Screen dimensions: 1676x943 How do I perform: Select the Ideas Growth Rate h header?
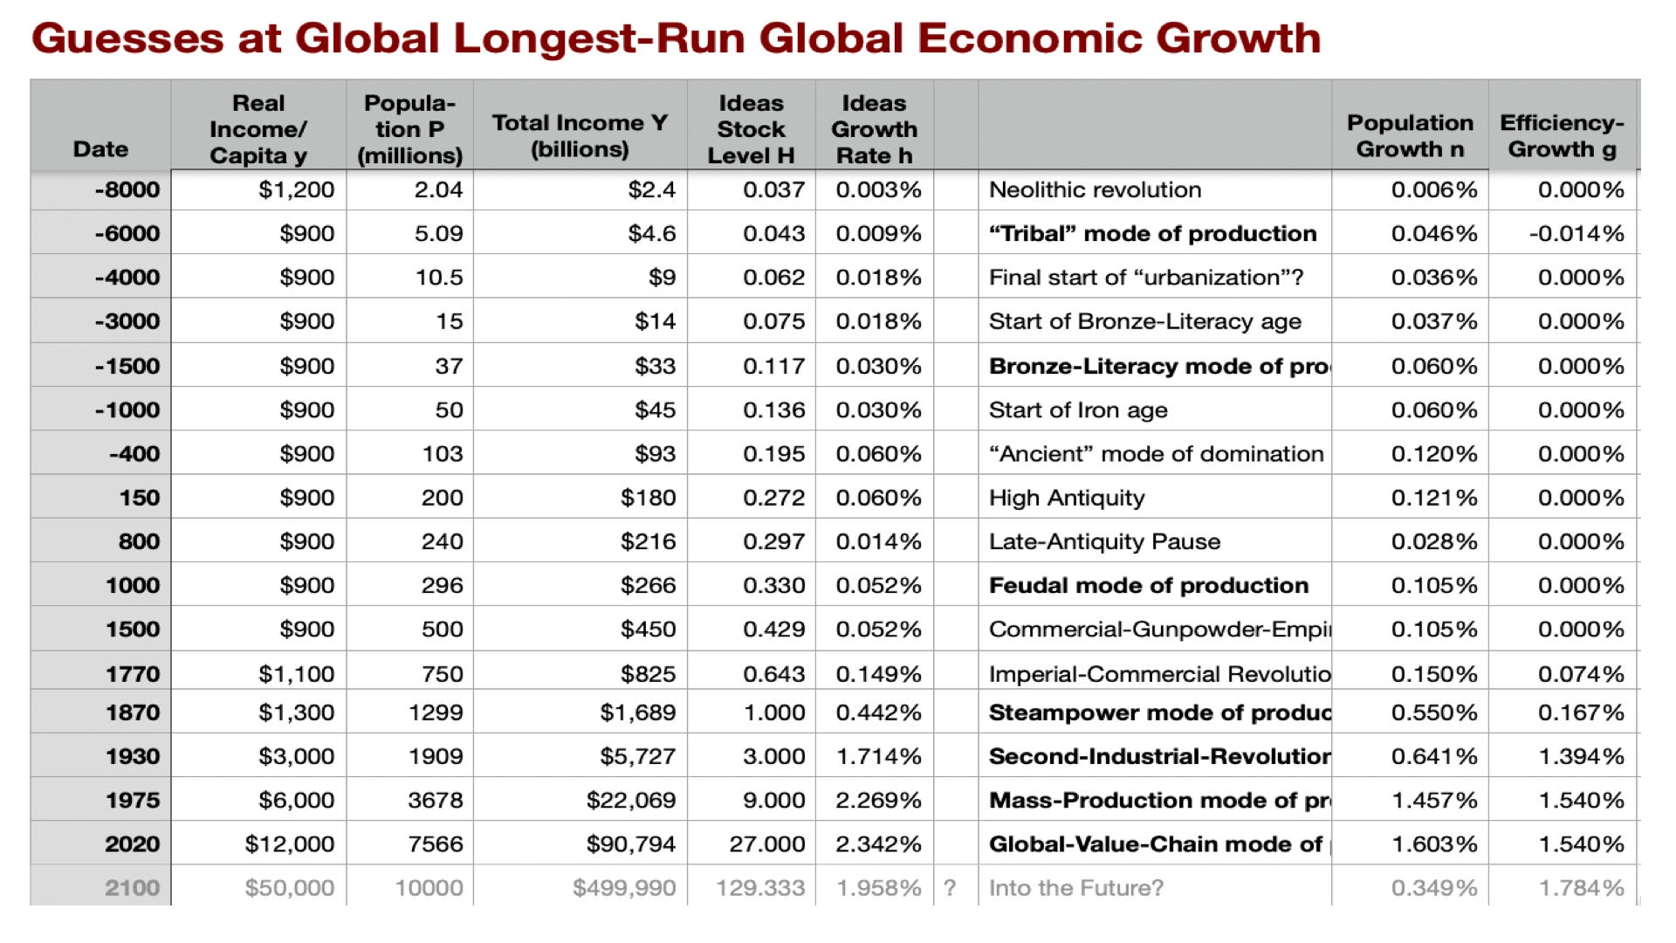point(874,128)
